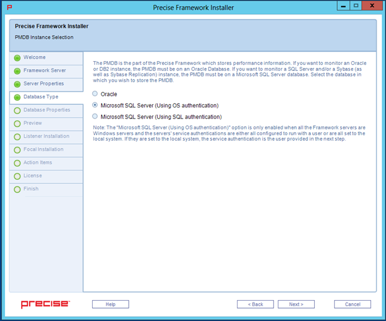
Task: Choose Microsoft SQL Server using SQL authentication
Action: (x=95, y=117)
